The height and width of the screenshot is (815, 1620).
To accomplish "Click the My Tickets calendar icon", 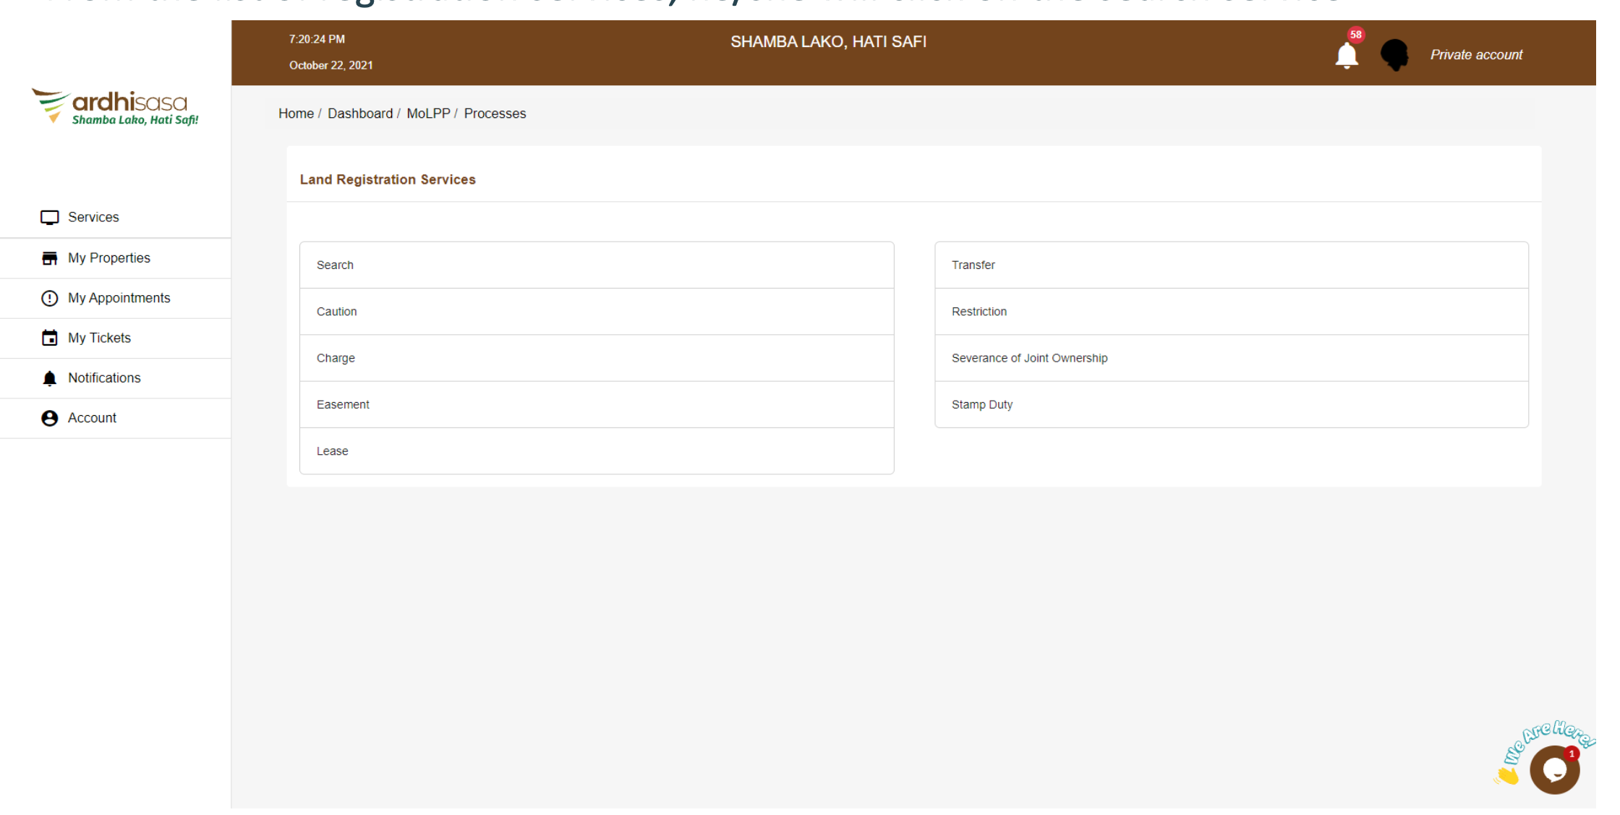I will 49,338.
